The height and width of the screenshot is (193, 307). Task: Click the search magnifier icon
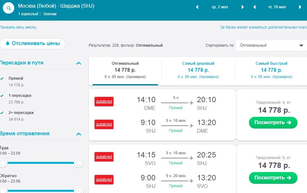tap(9, 9)
